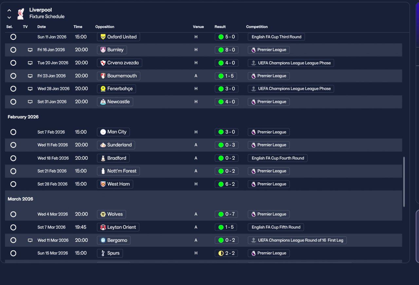Select the radio button for Leyton Orient fixture

point(13,227)
